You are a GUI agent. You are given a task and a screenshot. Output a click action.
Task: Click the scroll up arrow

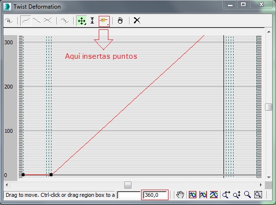coord(269,32)
